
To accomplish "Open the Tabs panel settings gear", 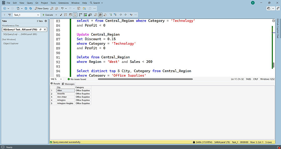I will click(x=46, y=21).
